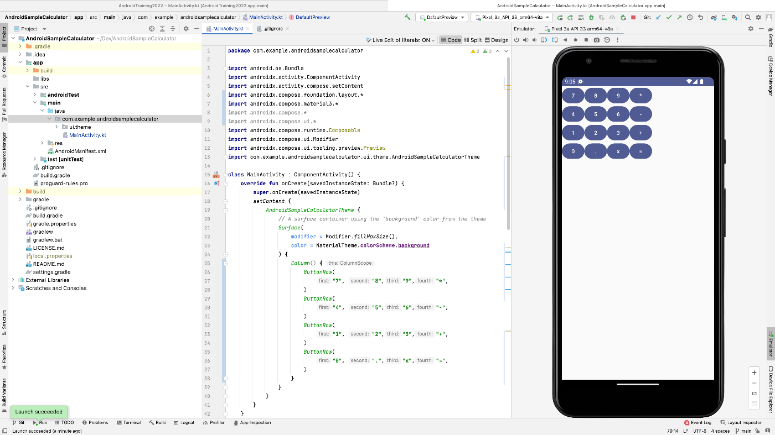The image size is (775, 435).
Task: Click the emulator Home circle button
Action: (576, 40)
